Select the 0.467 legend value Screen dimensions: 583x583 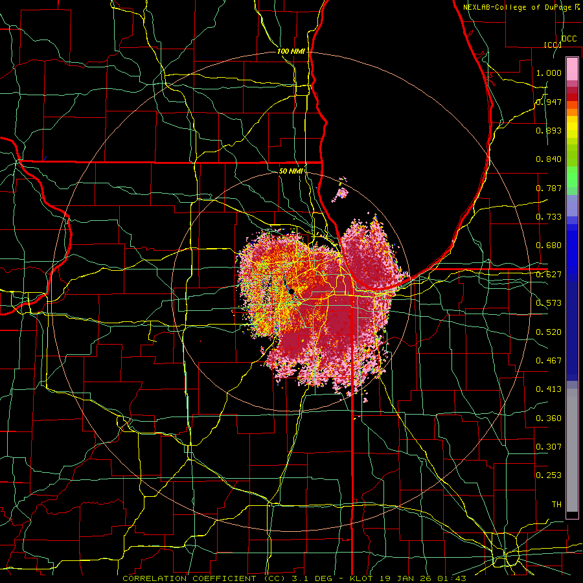click(x=549, y=360)
